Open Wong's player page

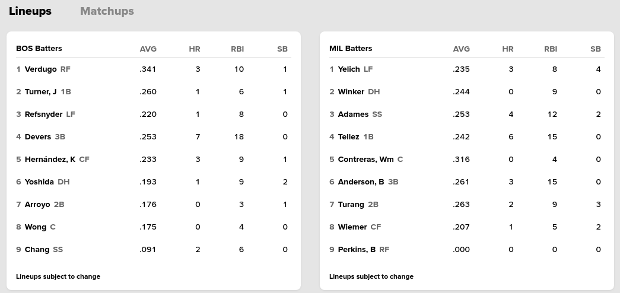[x=36, y=227]
